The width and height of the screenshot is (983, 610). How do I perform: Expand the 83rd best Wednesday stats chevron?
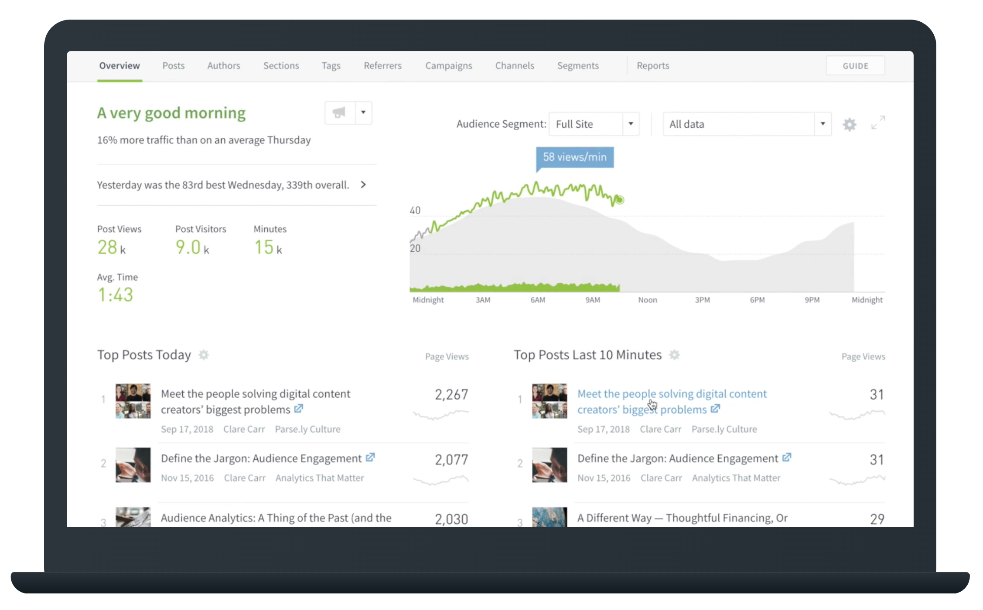363,185
